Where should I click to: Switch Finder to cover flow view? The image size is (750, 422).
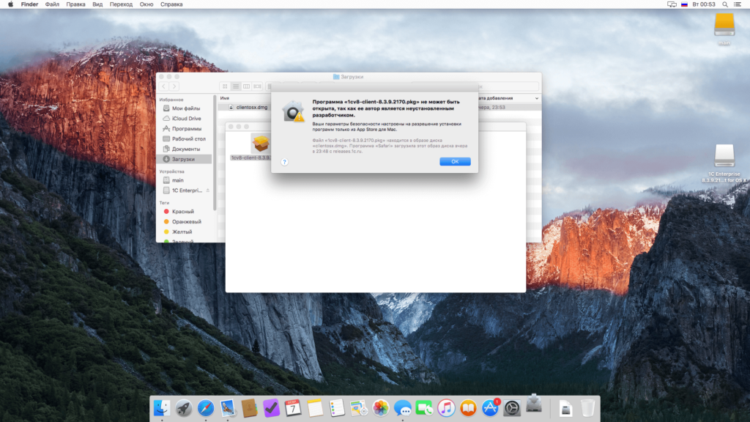(257, 86)
